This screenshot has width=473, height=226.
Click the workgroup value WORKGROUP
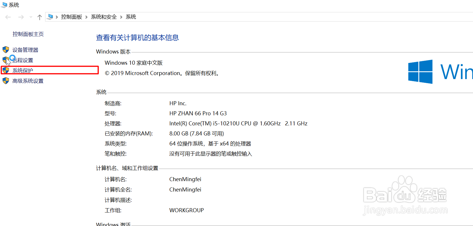point(187,210)
